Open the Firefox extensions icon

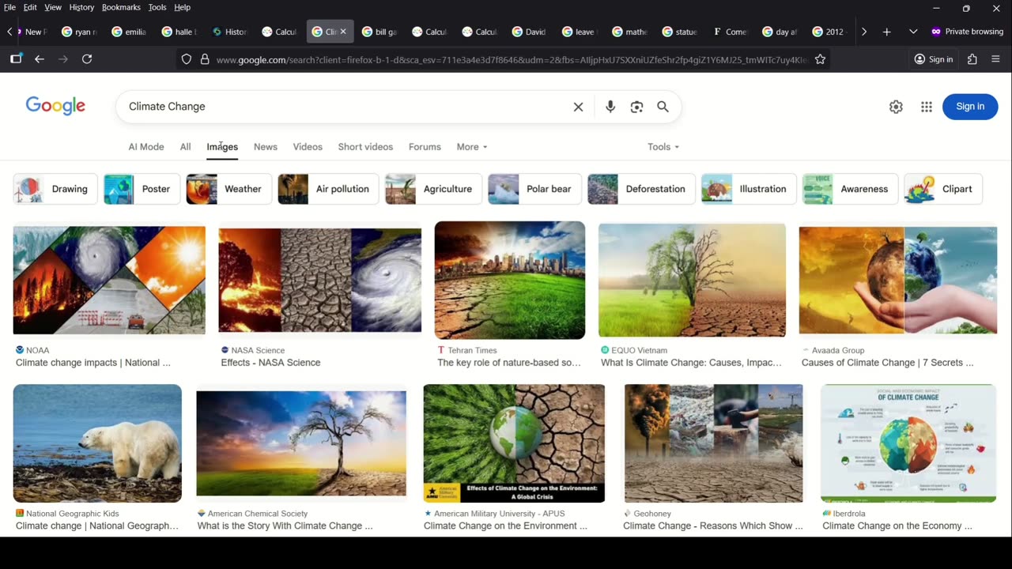click(x=972, y=59)
